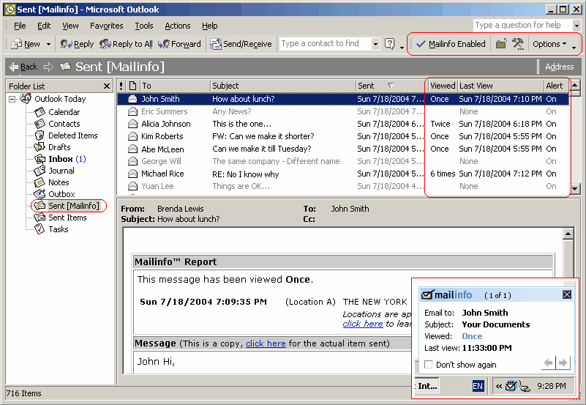Viewport: 586px width, 405px height.
Task: Close the mailinfo alert popup
Action: (x=567, y=294)
